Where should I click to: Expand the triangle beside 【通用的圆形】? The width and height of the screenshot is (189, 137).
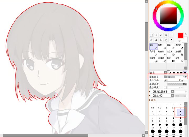click(150, 92)
